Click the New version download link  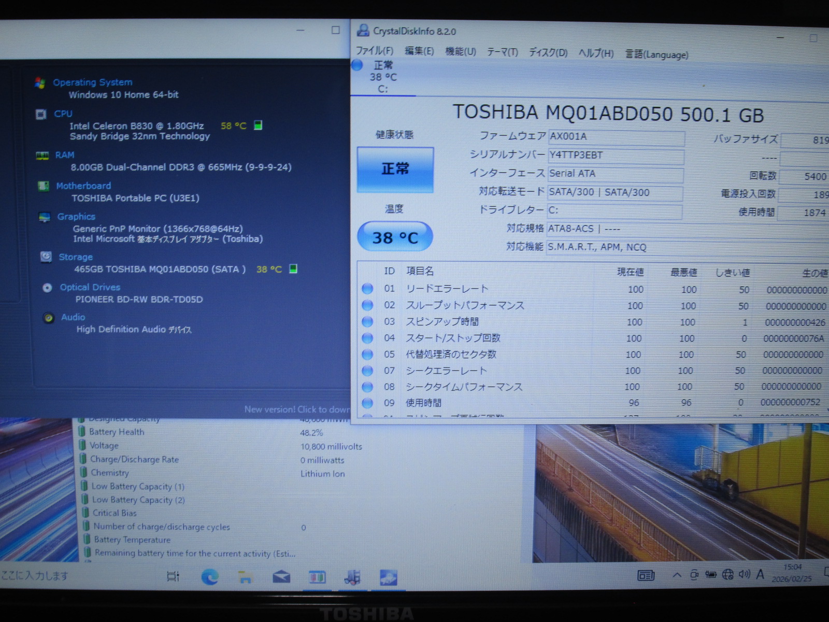pyautogui.click(x=297, y=409)
